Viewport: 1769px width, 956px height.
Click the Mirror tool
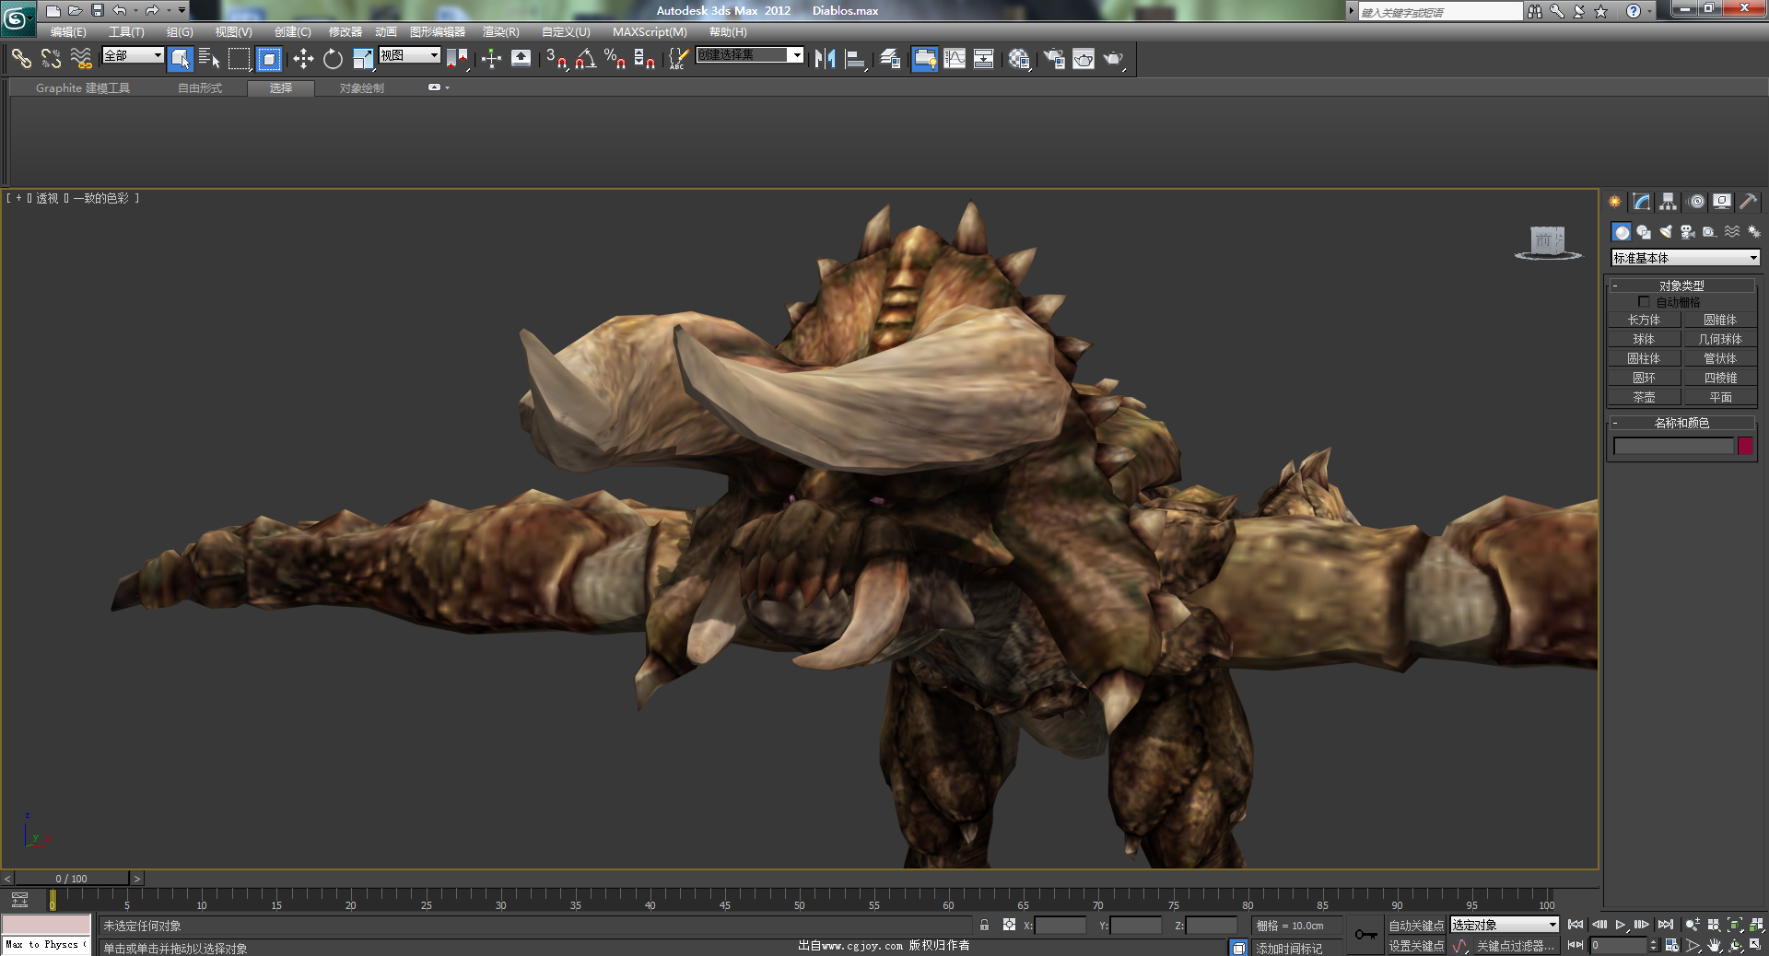pyautogui.click(x=825, y=59)
